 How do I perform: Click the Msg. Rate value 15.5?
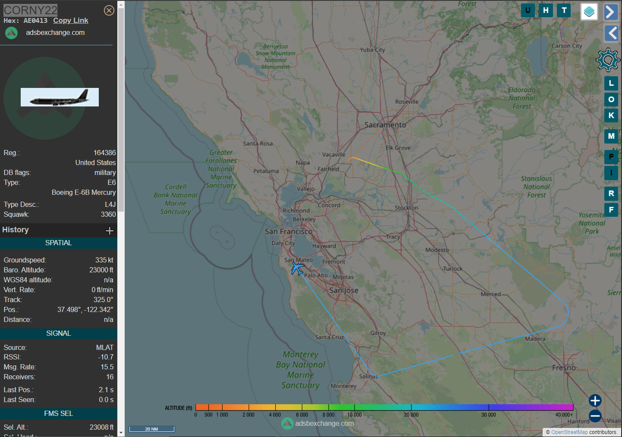107,367
